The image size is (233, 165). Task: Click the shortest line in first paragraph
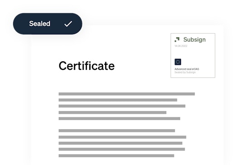point(113,112)
